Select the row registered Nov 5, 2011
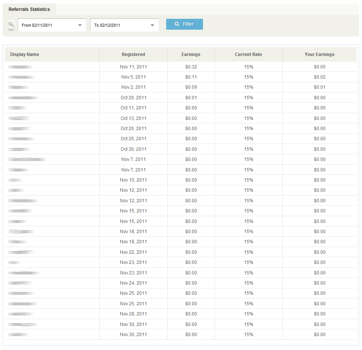This screenshot has width=362, height=350. [x=133, y=77]
